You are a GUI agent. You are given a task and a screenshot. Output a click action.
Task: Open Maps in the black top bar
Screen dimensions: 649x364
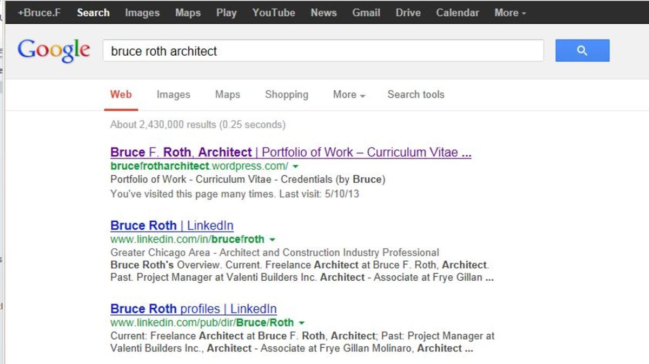pyautogui.click(x=188, y=12)
